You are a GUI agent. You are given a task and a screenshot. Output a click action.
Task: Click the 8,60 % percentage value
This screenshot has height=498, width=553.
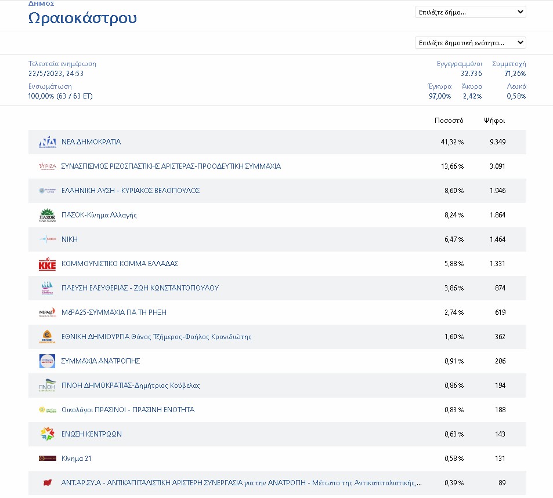454,191
